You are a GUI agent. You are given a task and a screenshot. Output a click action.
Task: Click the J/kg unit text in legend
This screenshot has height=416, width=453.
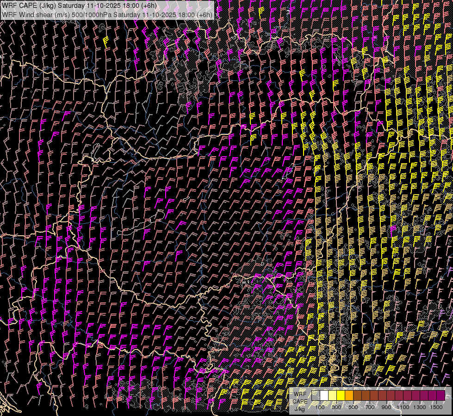click(299, 409)
